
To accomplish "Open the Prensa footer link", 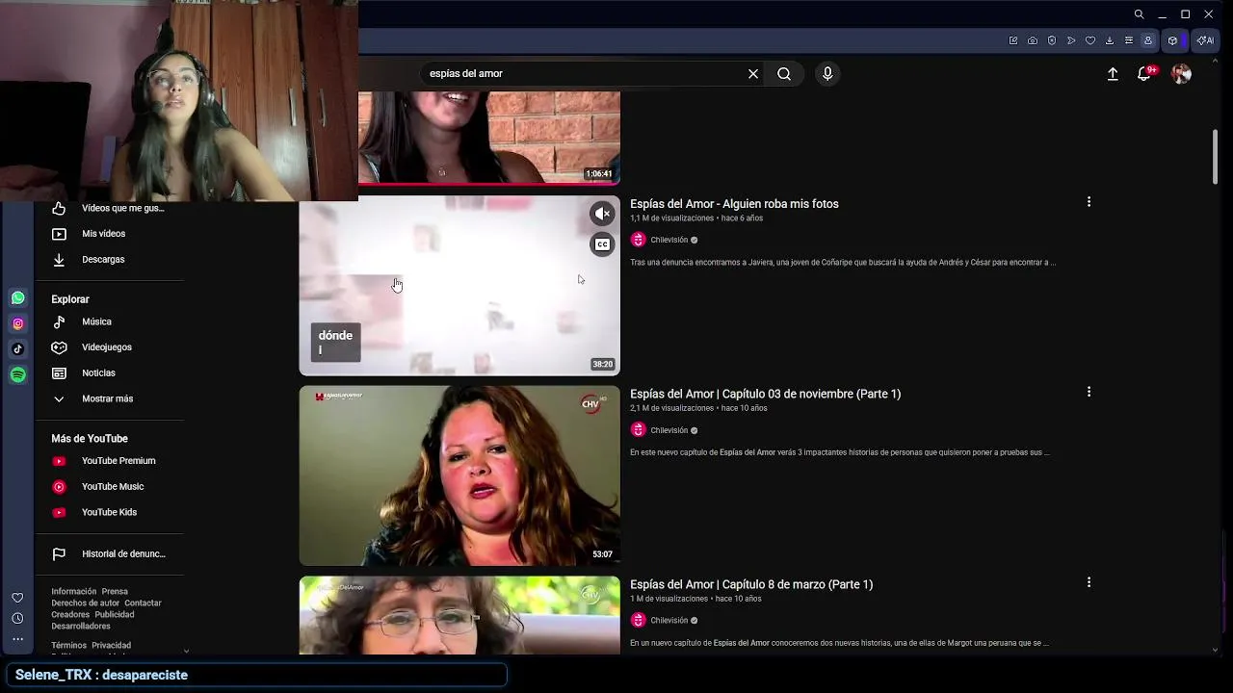I will pos(115,592).
